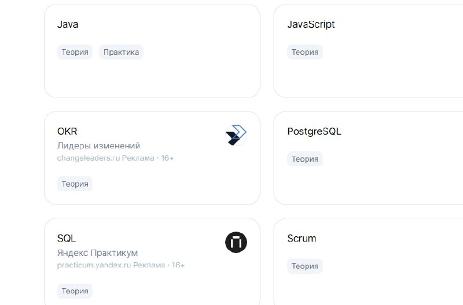This screenshot has height=305, width=463.
Task: Open the OKR card title
Action: [67, 131]
